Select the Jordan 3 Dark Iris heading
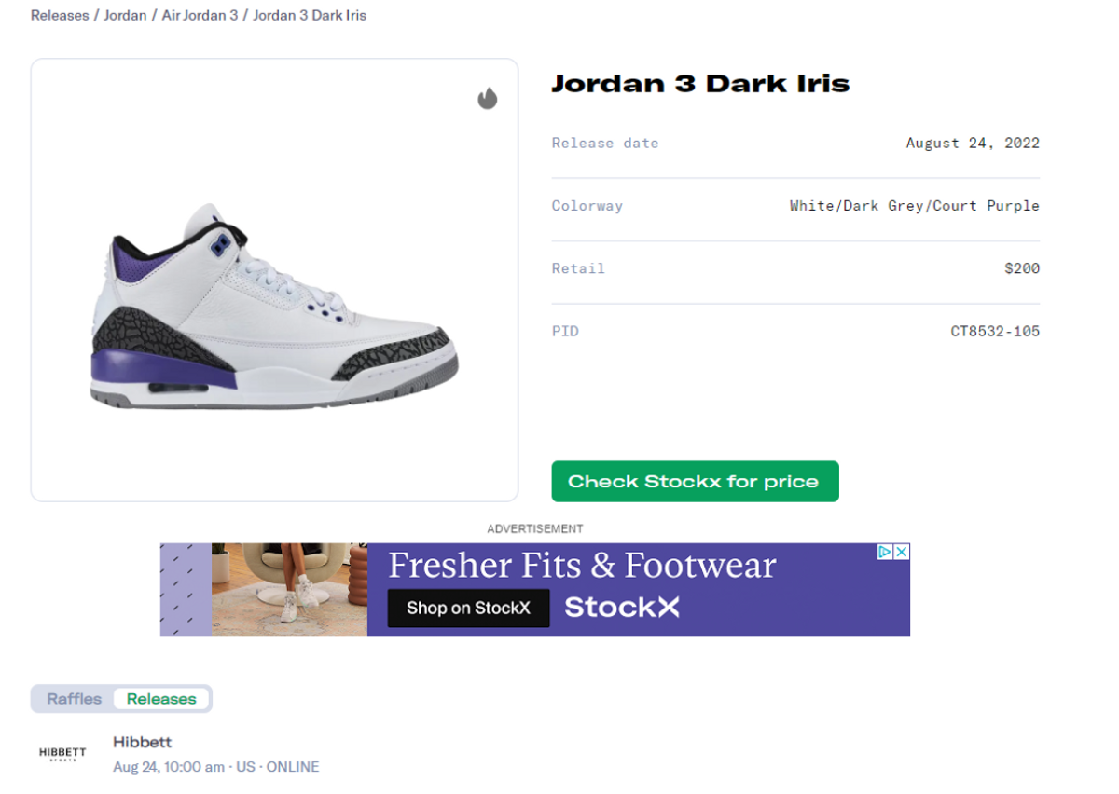The image size is (1119, 794). coord(700,84)
